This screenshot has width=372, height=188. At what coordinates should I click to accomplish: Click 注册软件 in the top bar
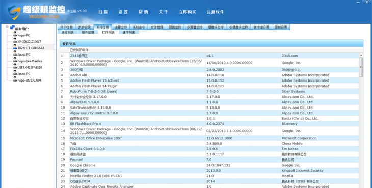215,12
